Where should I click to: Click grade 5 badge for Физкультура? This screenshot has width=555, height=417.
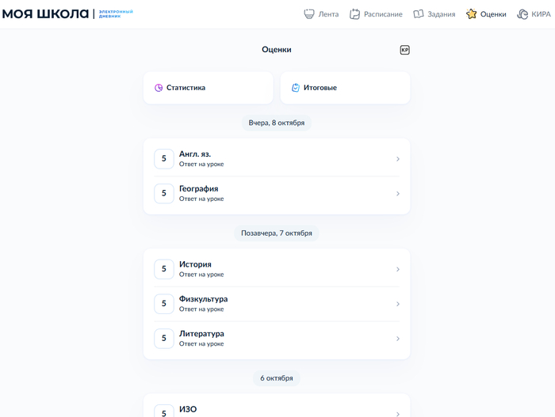[x=164, y=304]
